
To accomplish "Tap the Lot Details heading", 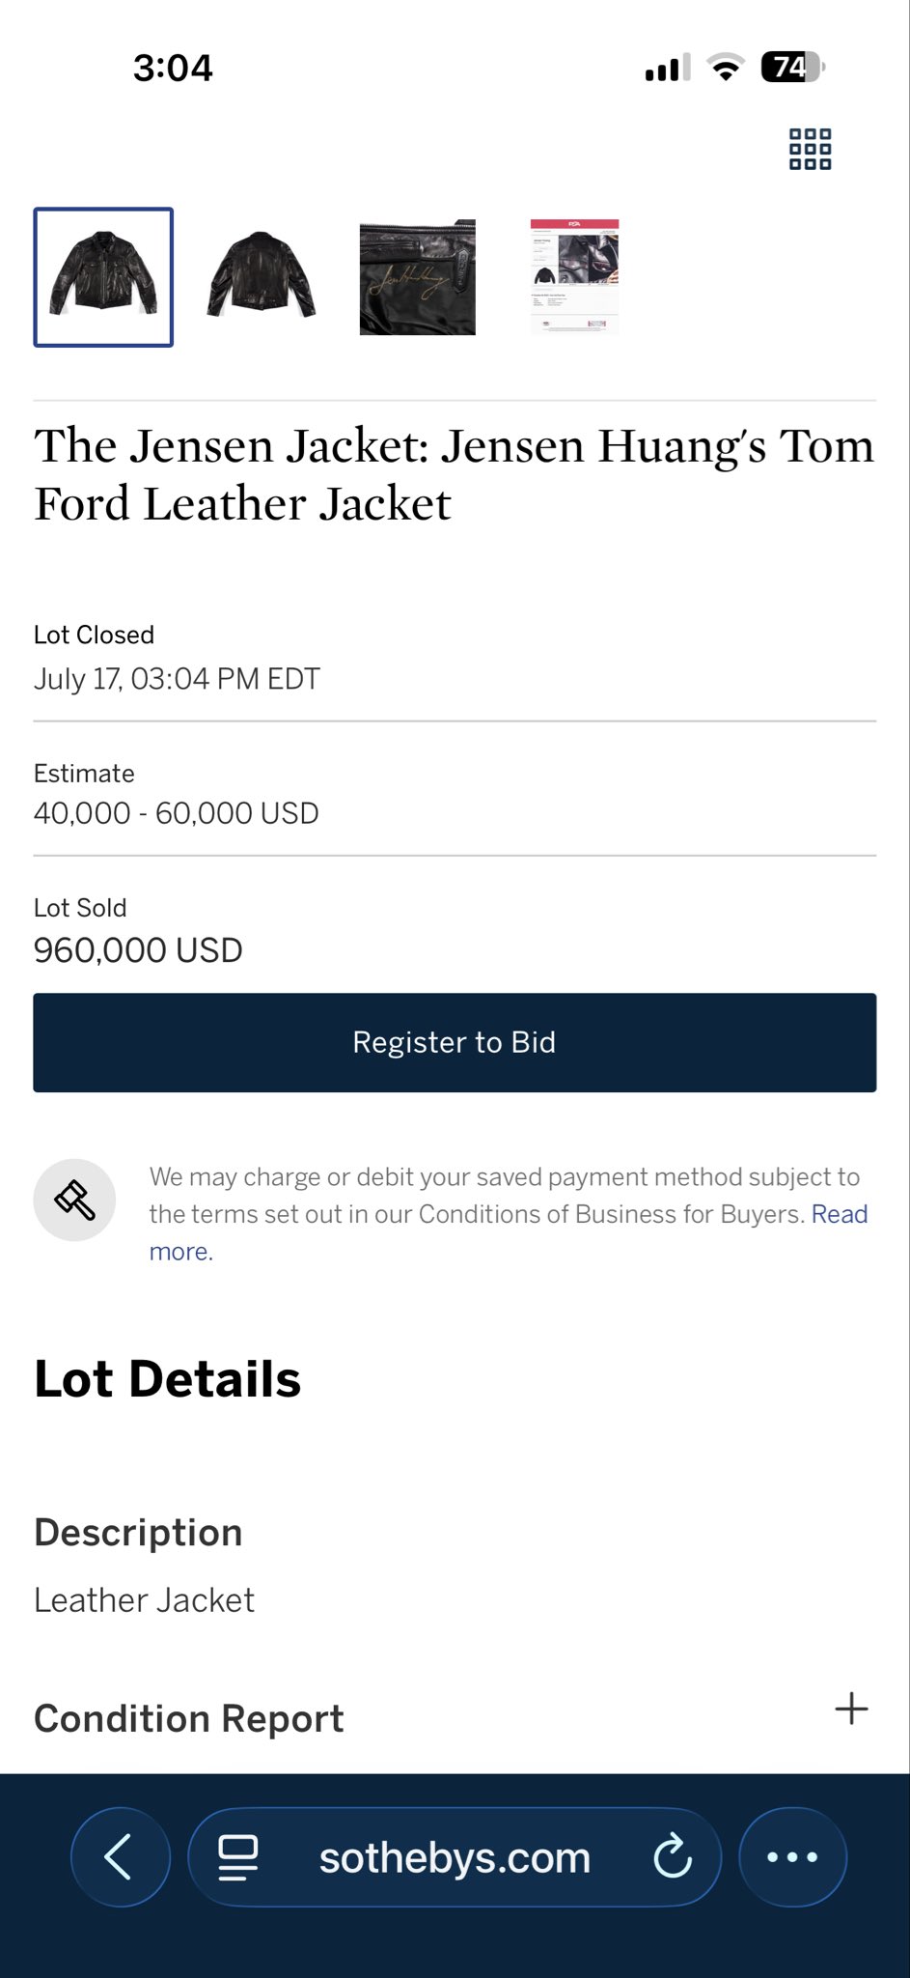I will (167, 1379).
